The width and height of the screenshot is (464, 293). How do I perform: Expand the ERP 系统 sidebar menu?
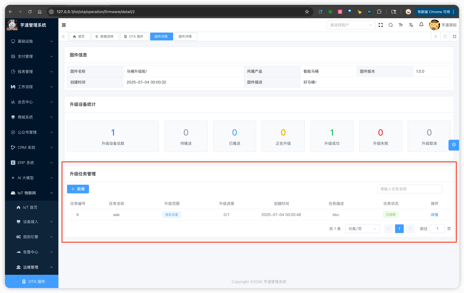click(x=31, y=163)
